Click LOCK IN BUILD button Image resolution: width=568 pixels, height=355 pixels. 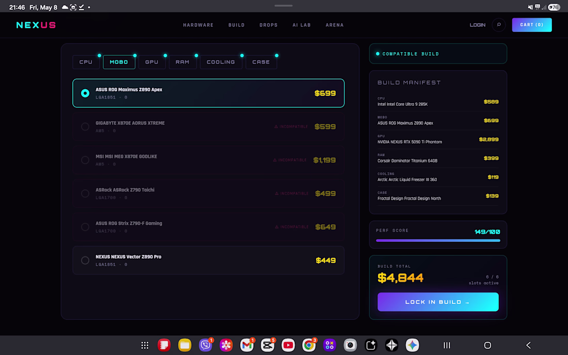(438, 302)
